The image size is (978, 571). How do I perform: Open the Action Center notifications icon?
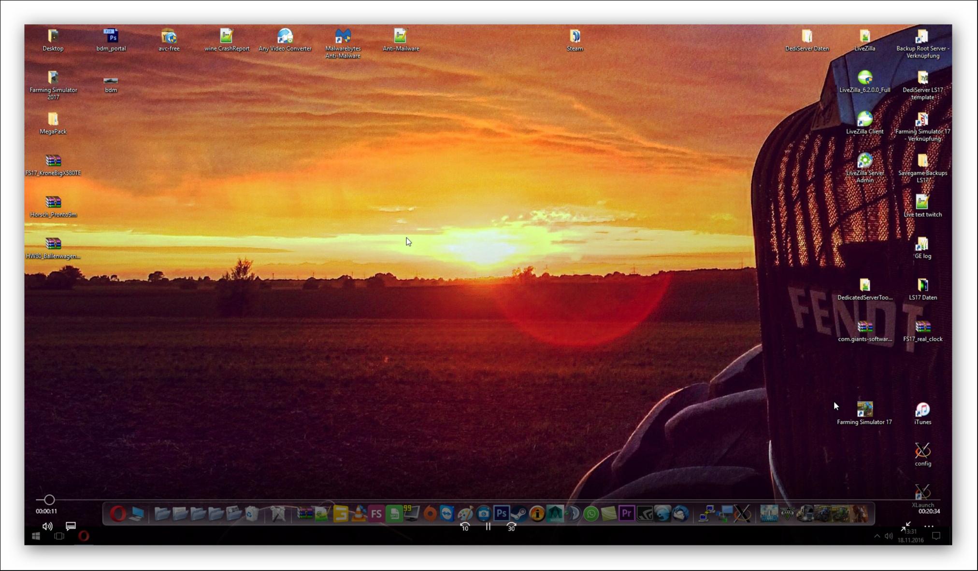click(x=936, y=536)
